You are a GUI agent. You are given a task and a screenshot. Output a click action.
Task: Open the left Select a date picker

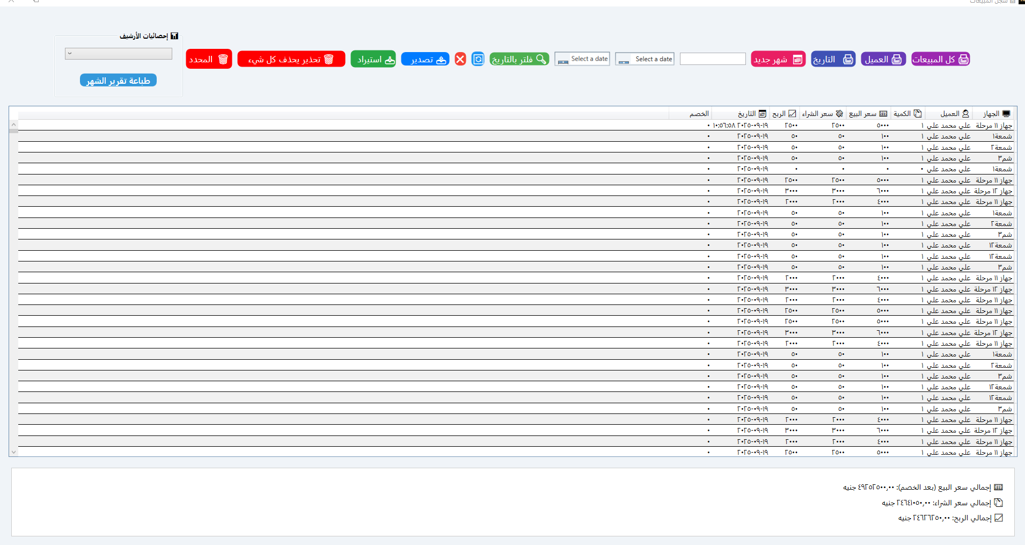point(582,59)
